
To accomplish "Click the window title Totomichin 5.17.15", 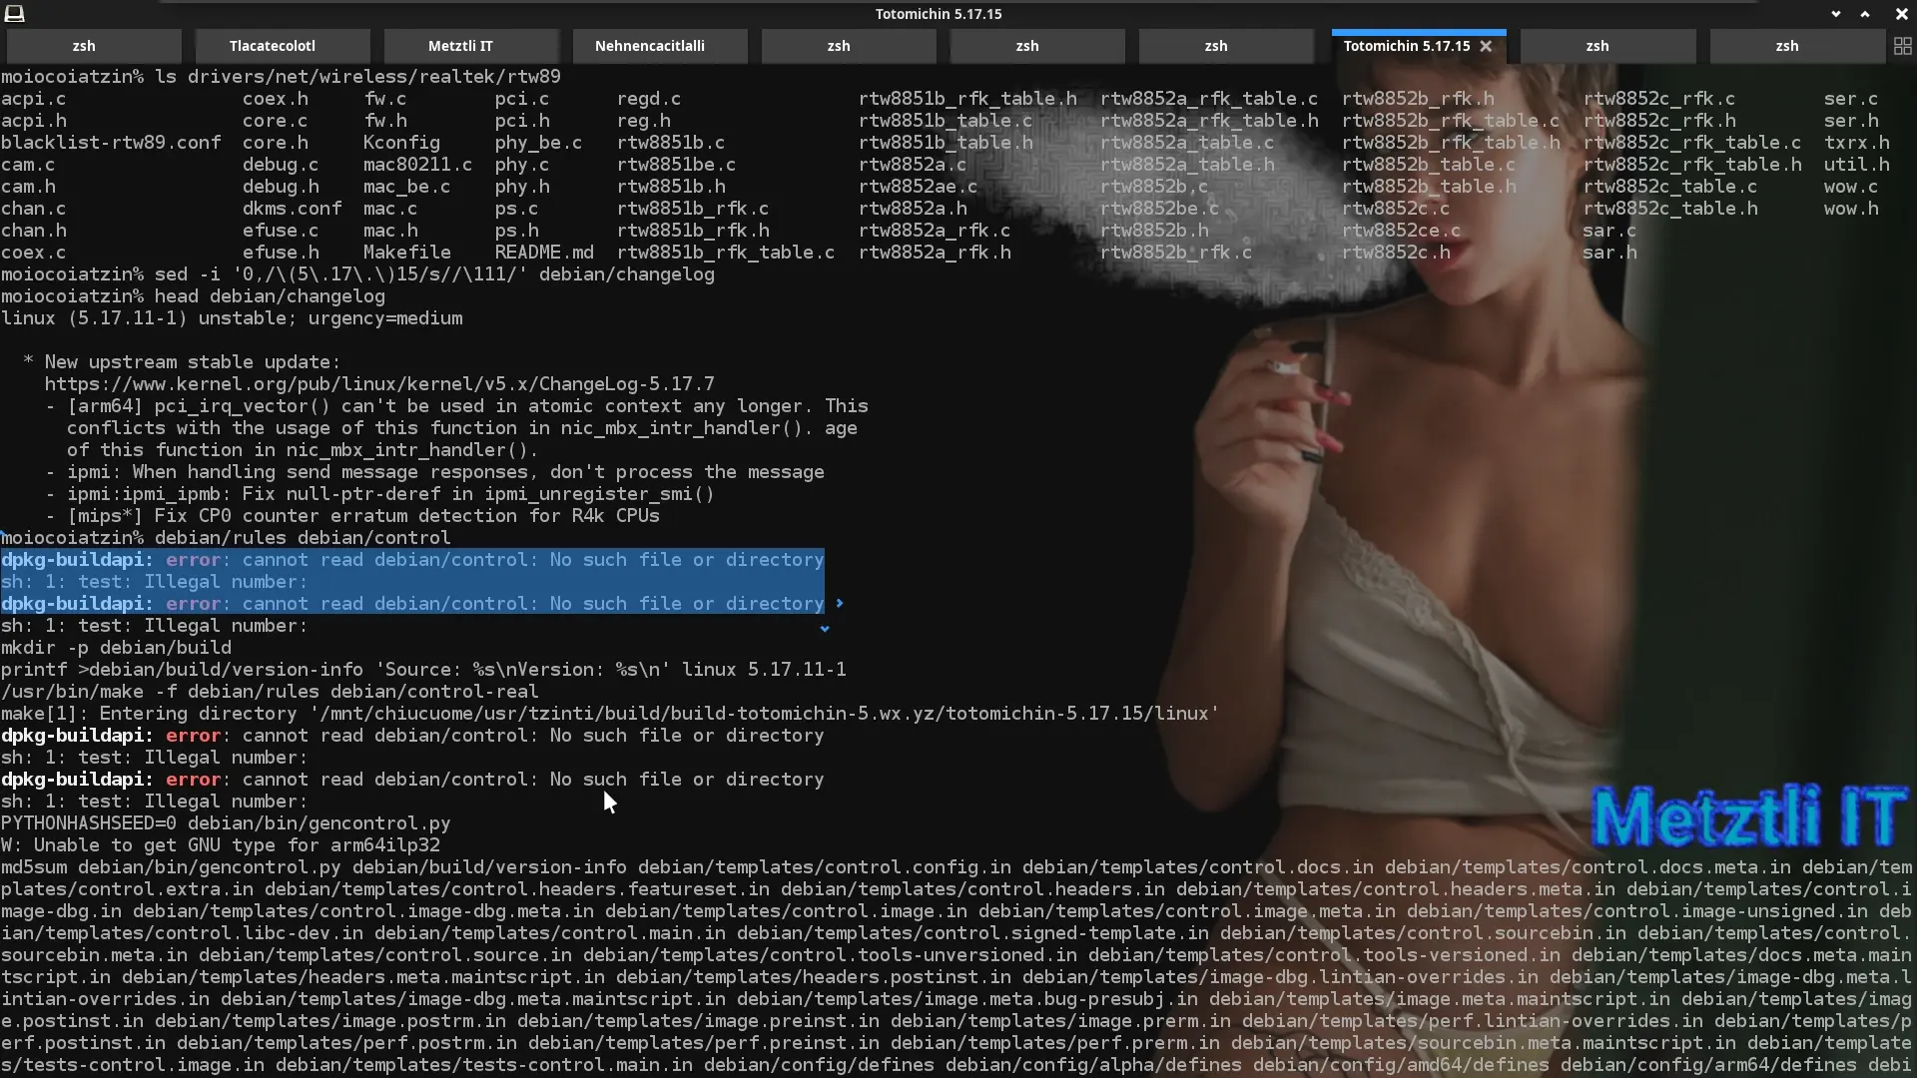I will (x=938, y=14).
